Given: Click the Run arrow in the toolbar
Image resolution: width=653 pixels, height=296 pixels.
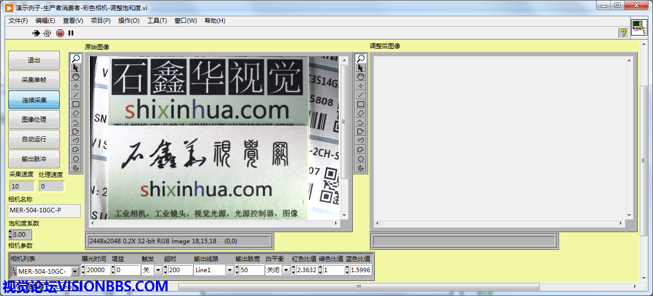Looking at the screenshot, I should (36, 33).
